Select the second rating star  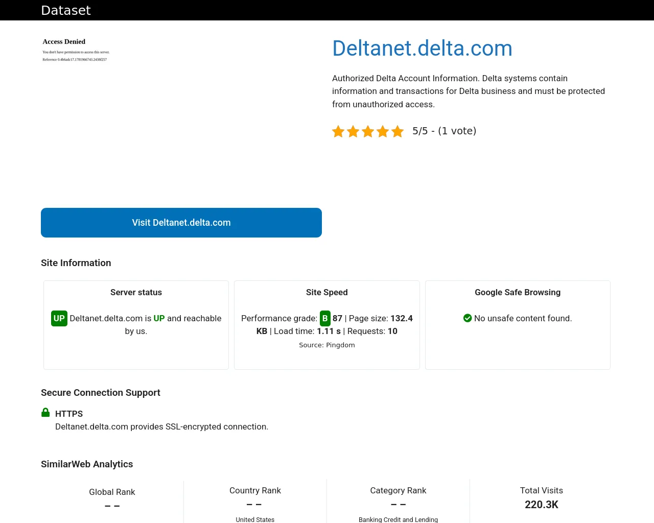pos(353,132)
